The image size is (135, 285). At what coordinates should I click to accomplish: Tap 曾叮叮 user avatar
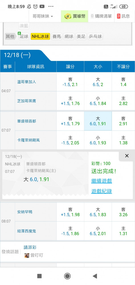[27, 255]
